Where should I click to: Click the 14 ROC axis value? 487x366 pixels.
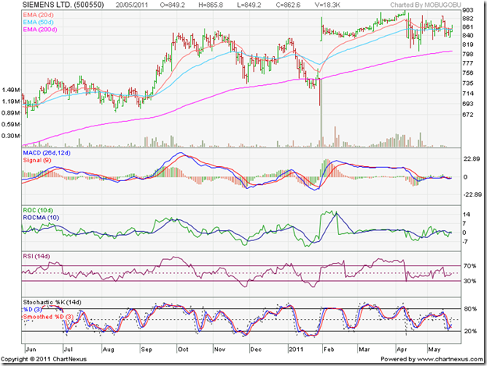(x=467, y=215)
